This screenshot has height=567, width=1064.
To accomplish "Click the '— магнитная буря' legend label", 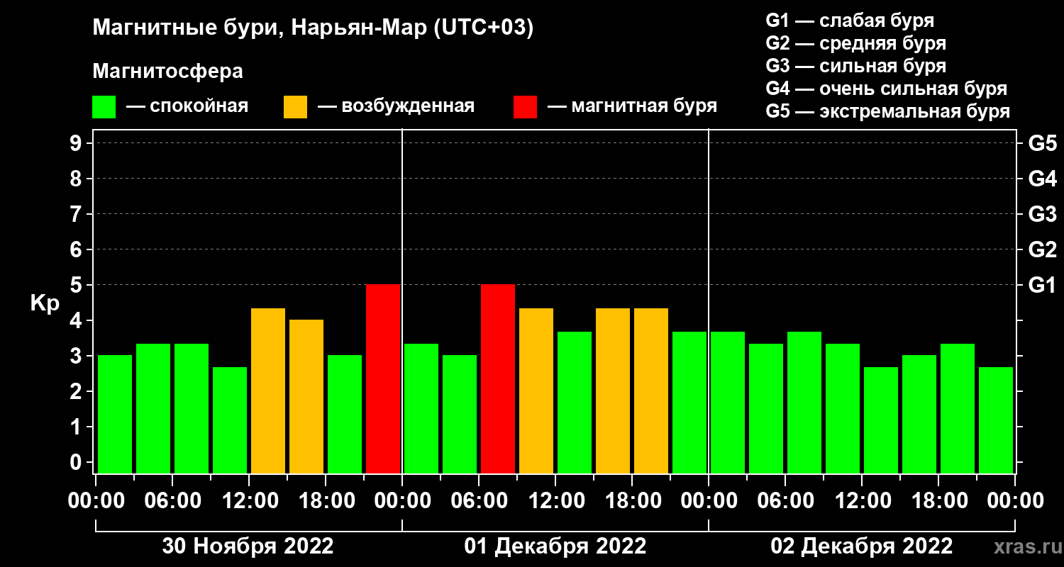I will click(633, 106).
